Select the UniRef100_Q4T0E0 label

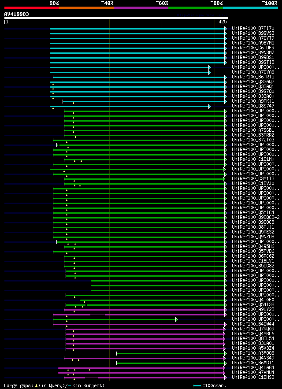click(253, 300)
